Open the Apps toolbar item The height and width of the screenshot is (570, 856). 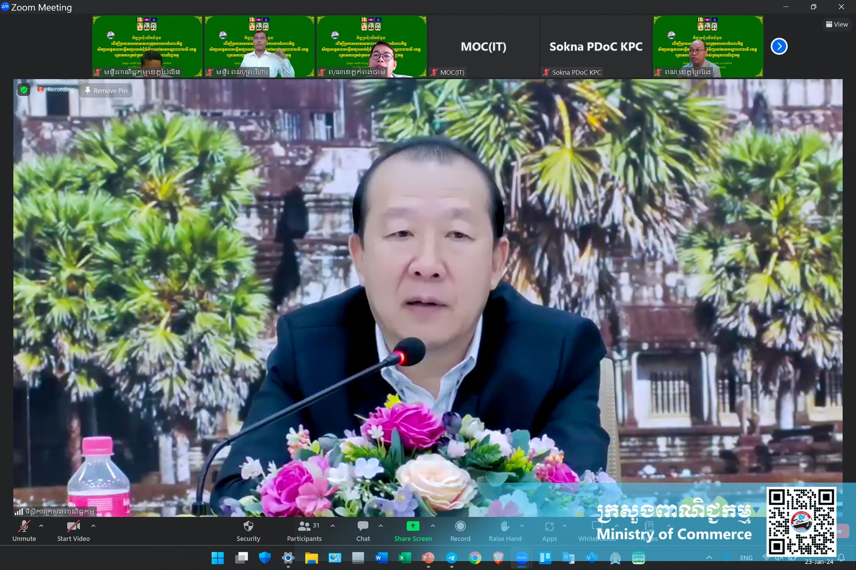(x=549, y=527)
